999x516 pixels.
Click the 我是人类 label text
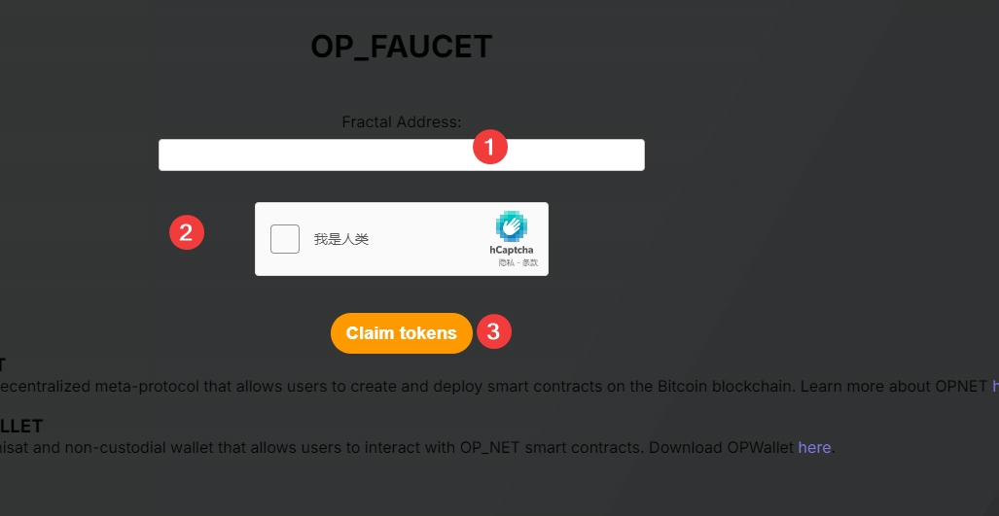(x=341, y=239)
